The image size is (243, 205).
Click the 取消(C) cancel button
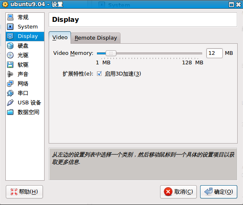pos(178,192)
